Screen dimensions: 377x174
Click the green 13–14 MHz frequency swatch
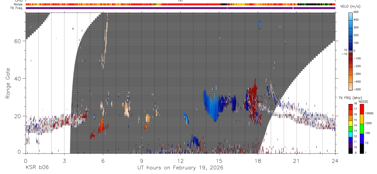click(x=351, y=129)
